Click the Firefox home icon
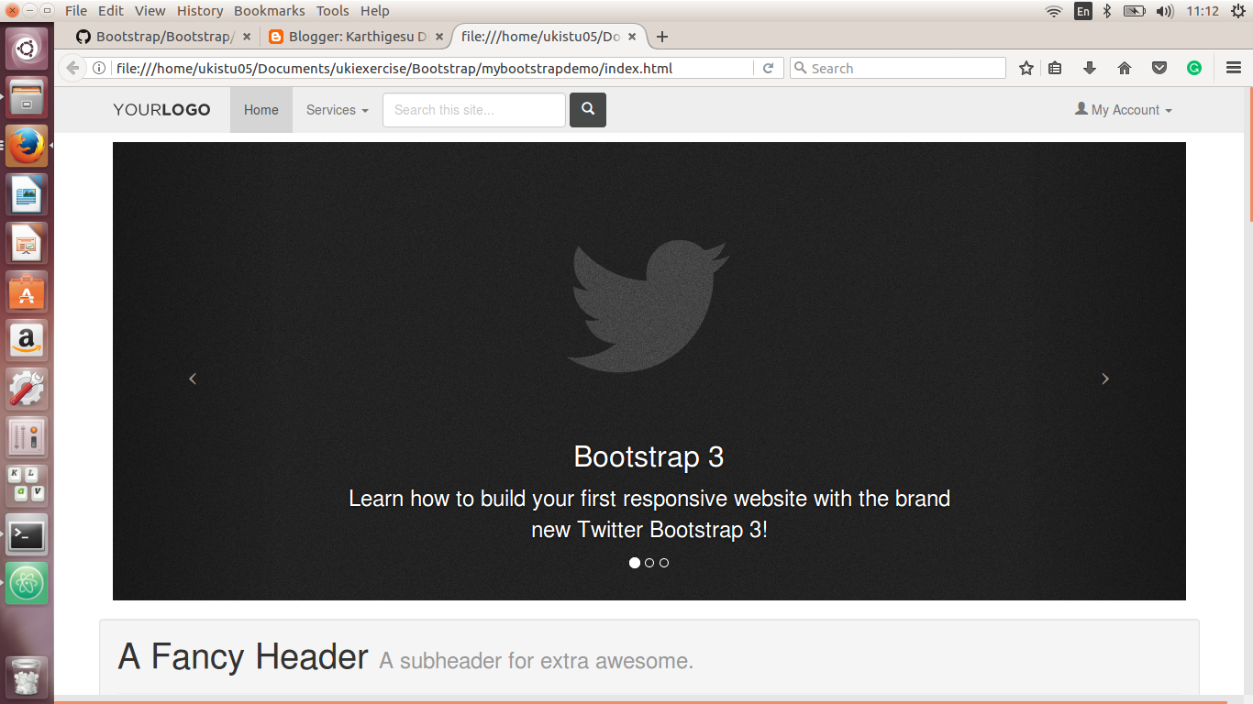Viewport: 1253px width, 704px height. tap(1125, 68)
